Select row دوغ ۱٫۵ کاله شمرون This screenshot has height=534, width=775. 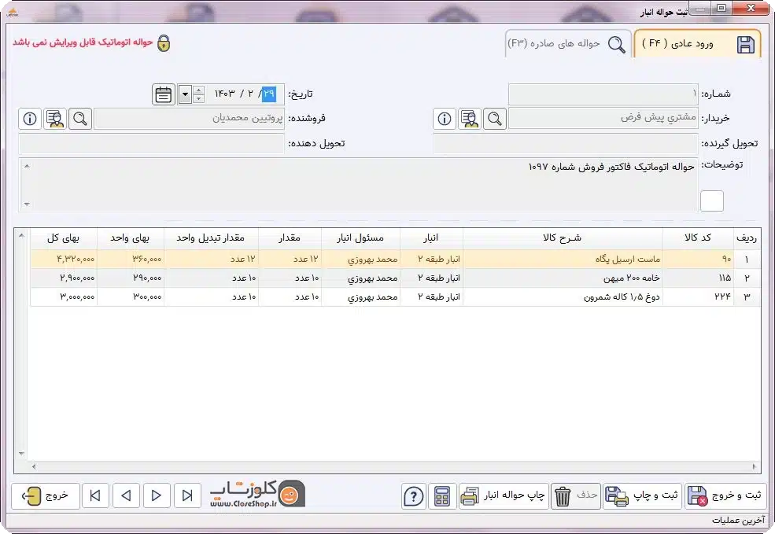tap(396, 297)
